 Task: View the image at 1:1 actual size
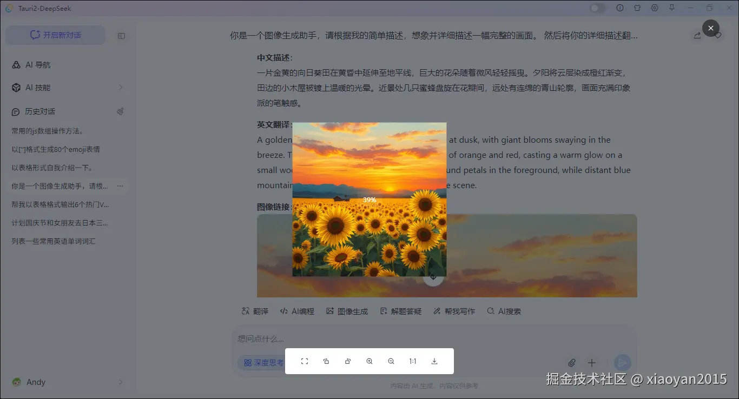(412, 361)
